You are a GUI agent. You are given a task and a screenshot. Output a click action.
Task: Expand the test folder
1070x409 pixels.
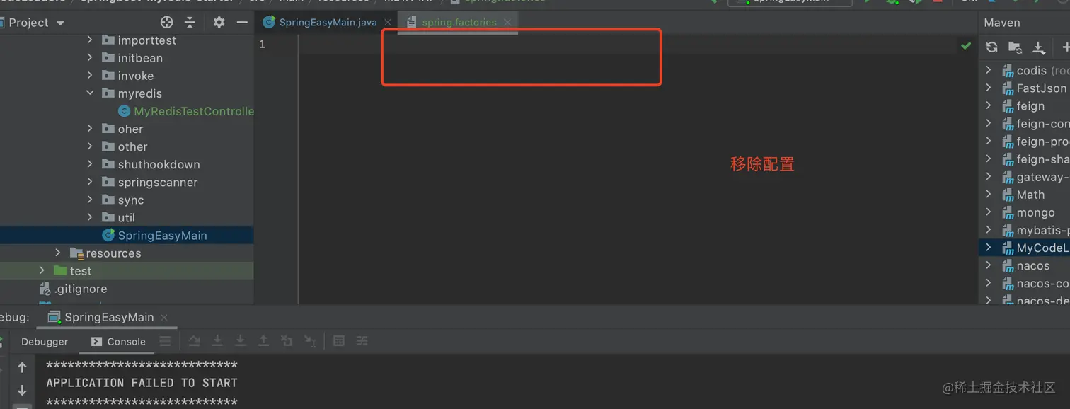(42, 270)
